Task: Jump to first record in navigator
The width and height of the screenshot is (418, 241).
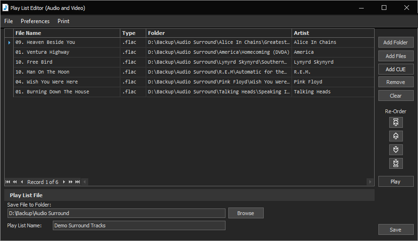Action: tap(8, 182)
